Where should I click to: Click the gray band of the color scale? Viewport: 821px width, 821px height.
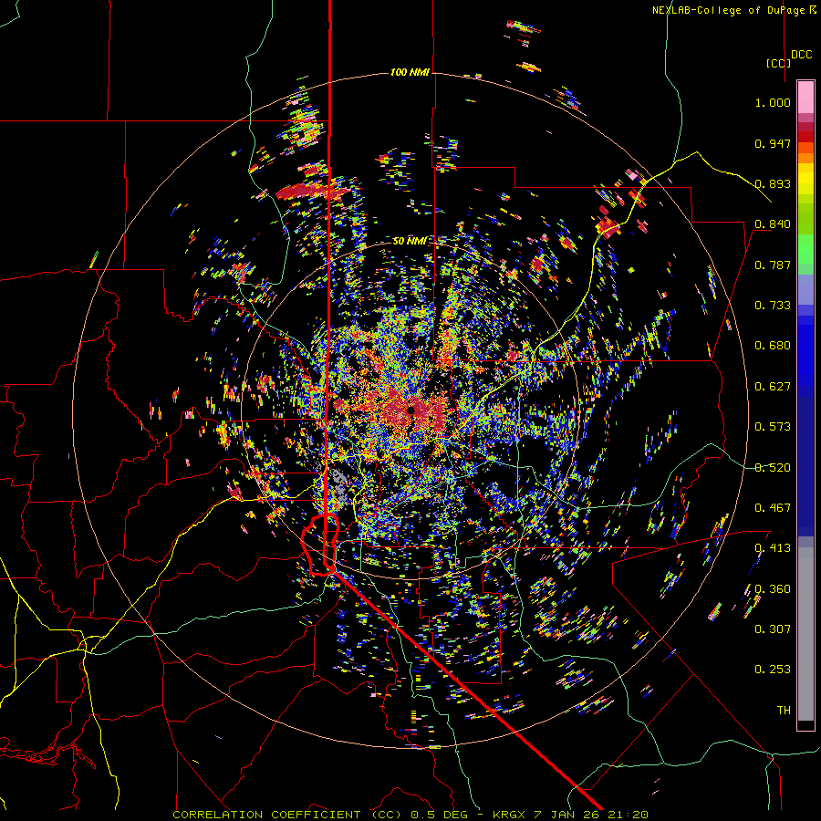point(805,634)
